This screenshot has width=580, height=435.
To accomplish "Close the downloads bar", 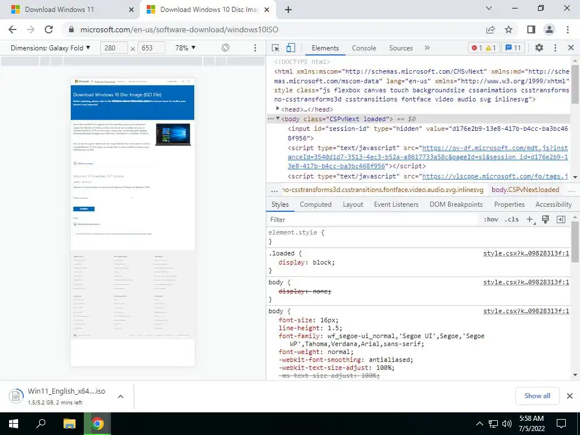I will click(570, 396).
